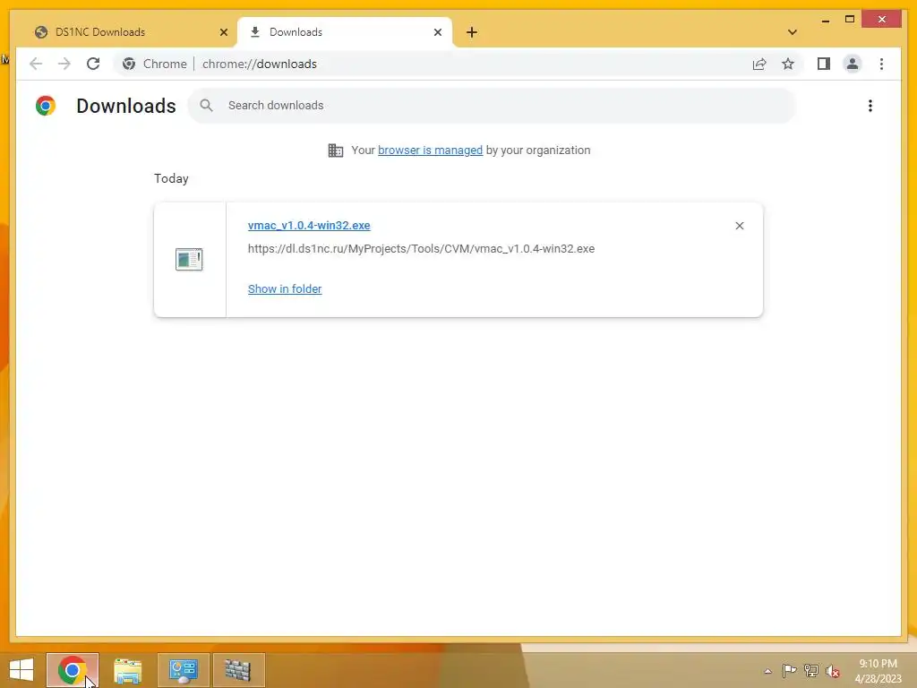Screen dimensions: 917x688
Task: Click Show in folder link
Action: point(285,289)
